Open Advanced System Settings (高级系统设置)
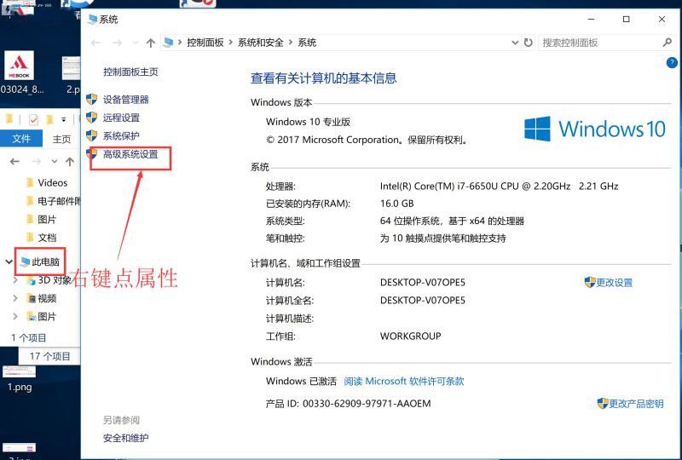Screen dimensions: 682x460 (x=130, y=154)
